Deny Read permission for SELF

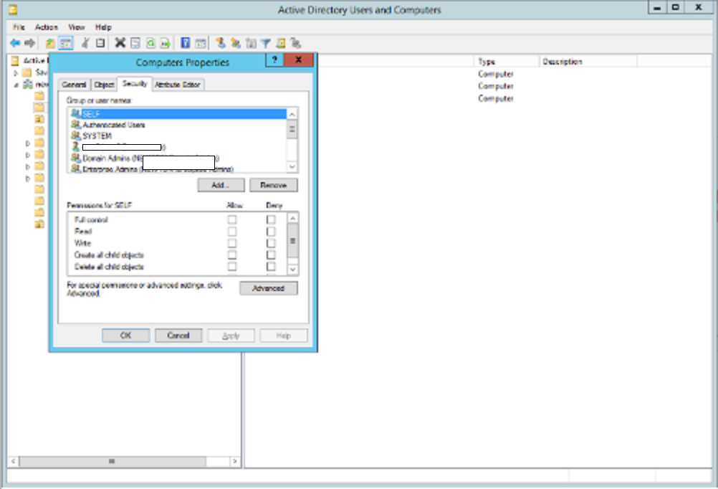[x=271, y=232]
